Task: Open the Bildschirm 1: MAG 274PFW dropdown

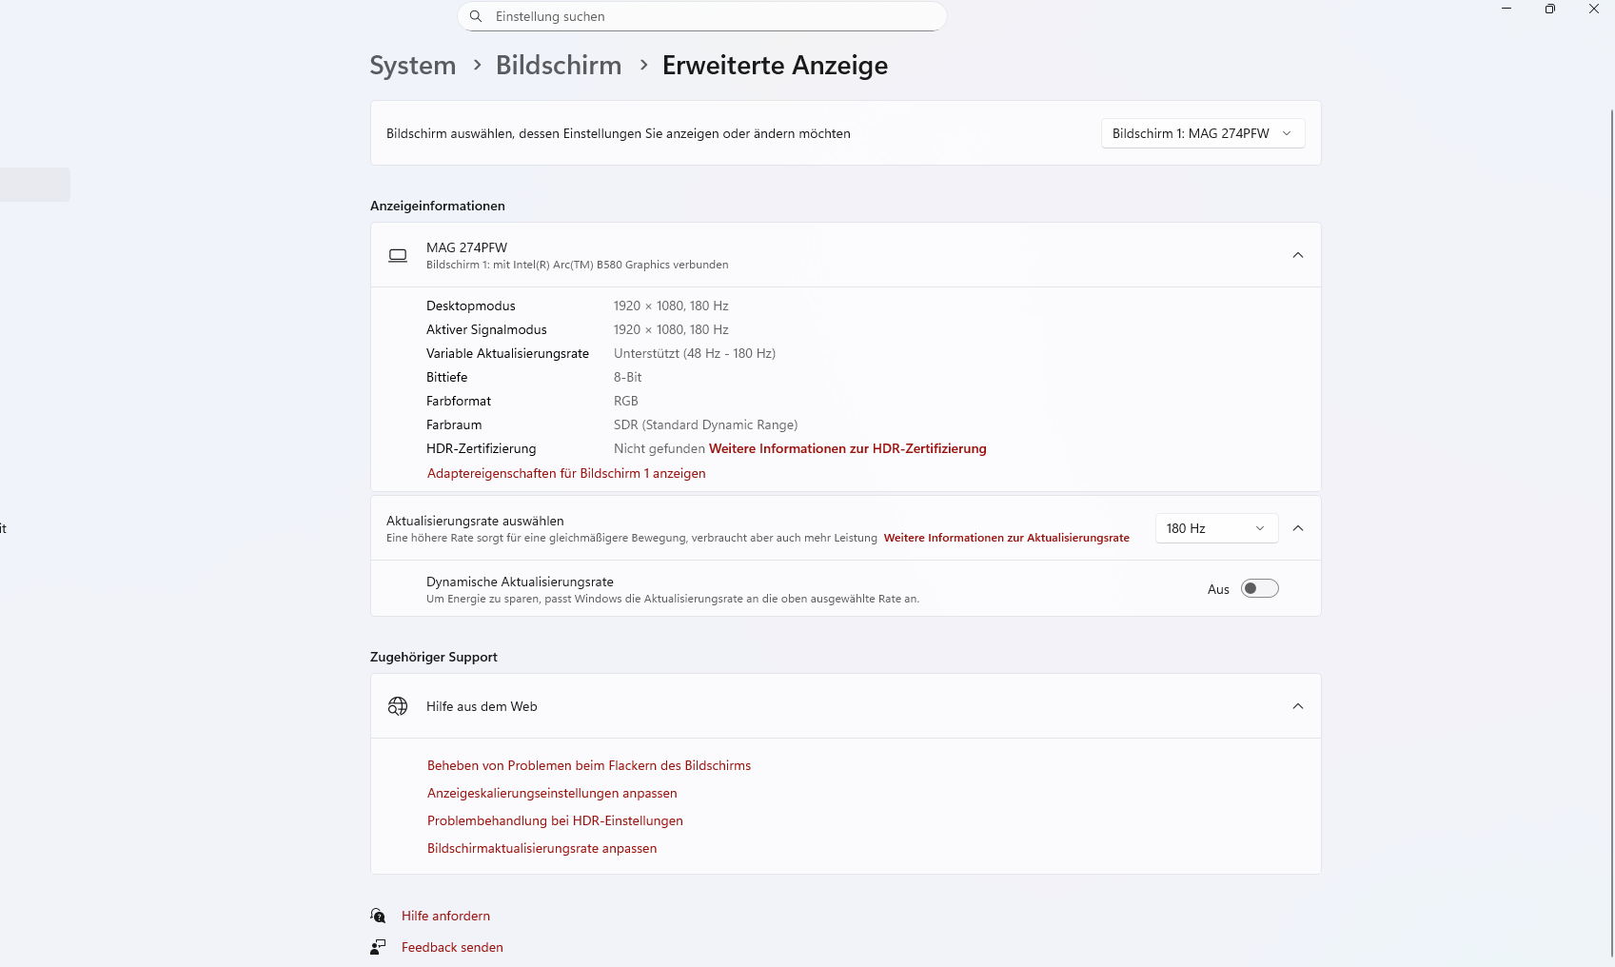Action: point(1202,133)
